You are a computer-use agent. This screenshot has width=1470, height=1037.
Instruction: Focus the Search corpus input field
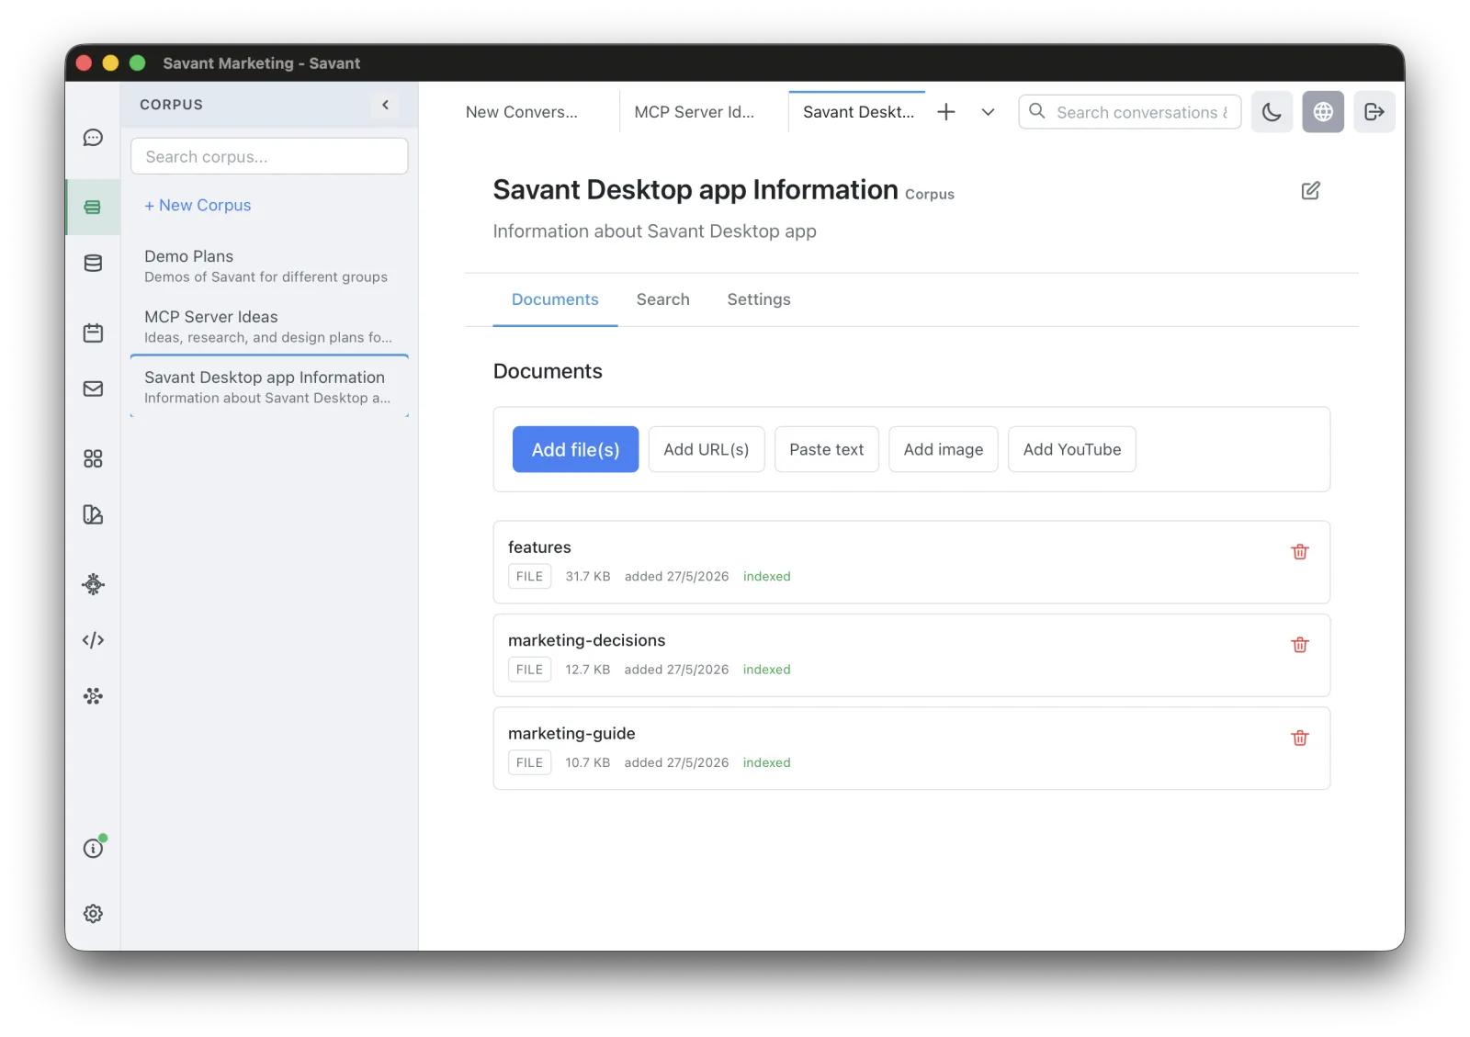click(x=269, y=156)
